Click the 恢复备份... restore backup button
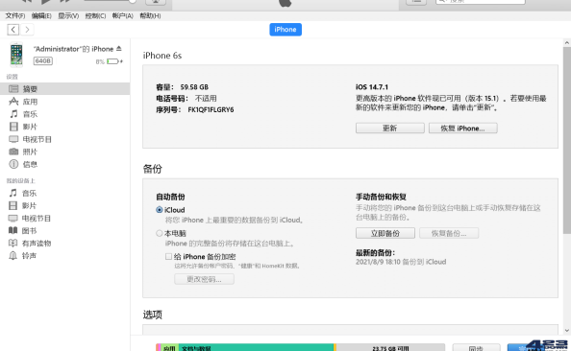The image size is (571, 351). pos(449,233)
